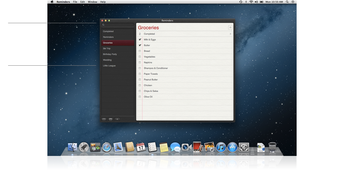Open the Window menu

92,2
